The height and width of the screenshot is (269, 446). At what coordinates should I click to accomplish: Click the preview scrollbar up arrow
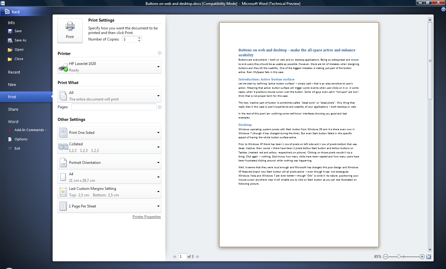point(430,19)
